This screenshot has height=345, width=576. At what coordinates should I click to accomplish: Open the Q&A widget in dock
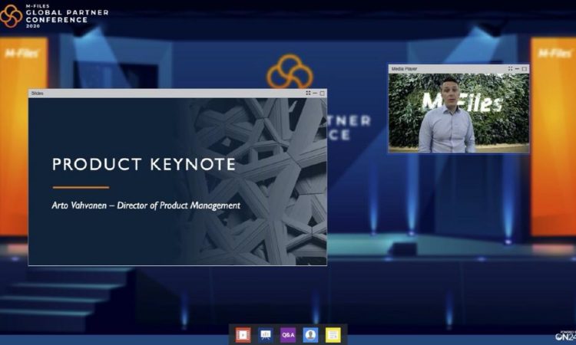click(288, 335)
